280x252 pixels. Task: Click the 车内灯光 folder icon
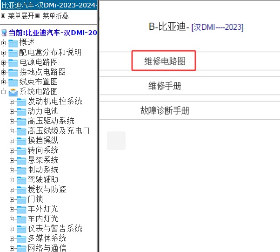pyautogui.click(x=21, y=219)
